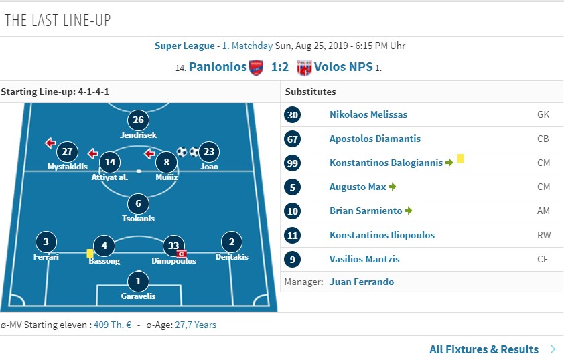The height and width of the screenshot is (360, 564).
Task: Expand the chevron beside All Fixtures & Results
Action: point(553,349)
